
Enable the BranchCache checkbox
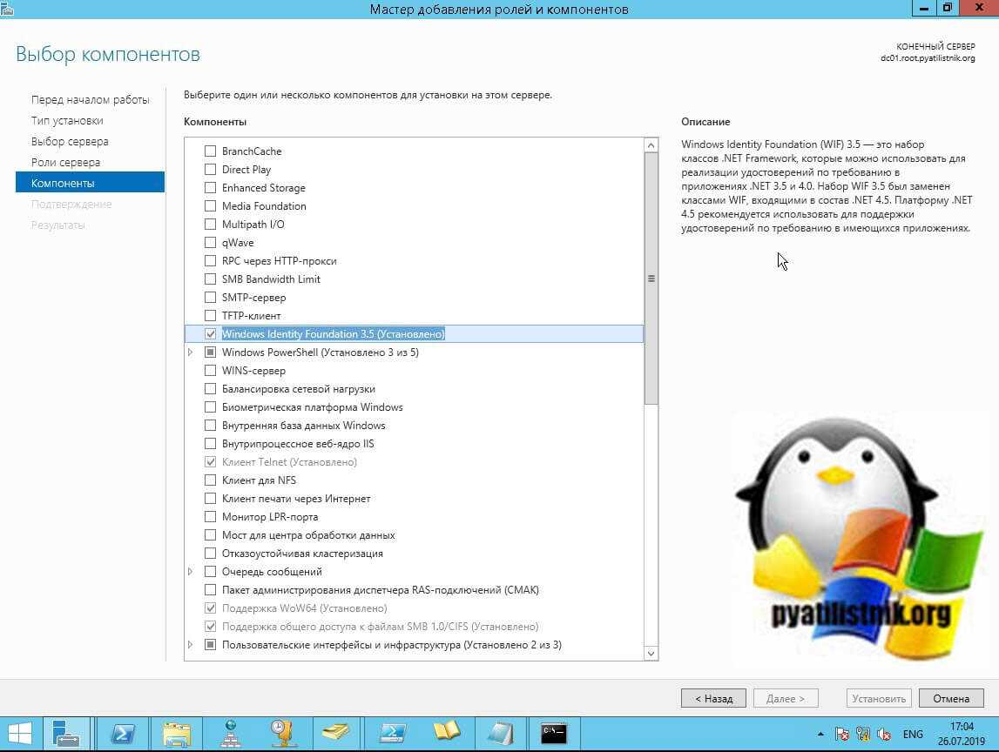pyautogui.click(x=210, y=151)
